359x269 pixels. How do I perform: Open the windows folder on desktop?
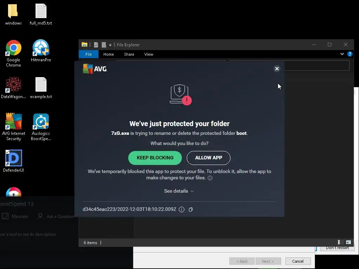coord(13,14)
